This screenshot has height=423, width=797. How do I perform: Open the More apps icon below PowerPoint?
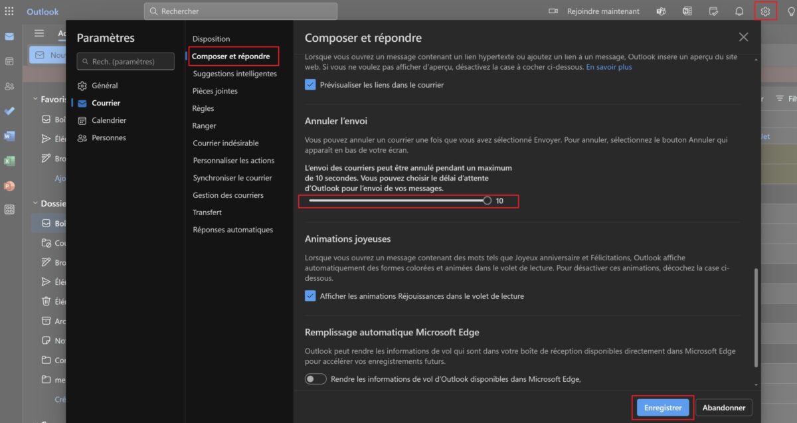coord(9,209)
